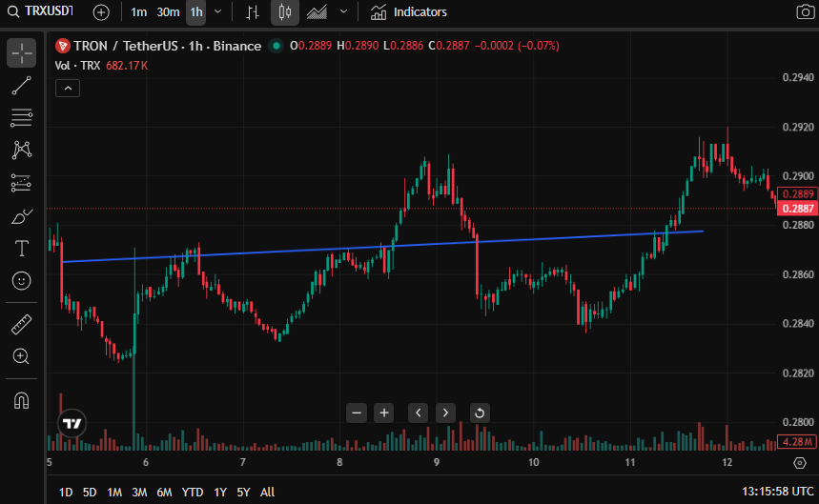Reset the chart view
This screenshot has width=819, height=504.
click(x=480, y=413)
